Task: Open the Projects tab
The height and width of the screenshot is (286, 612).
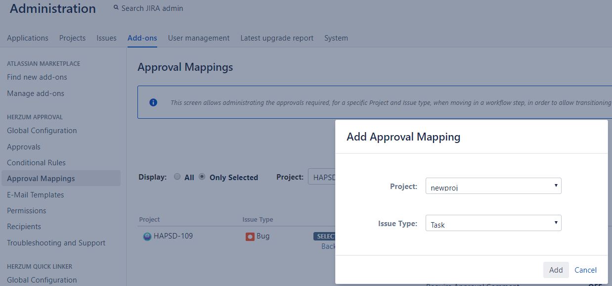Action: click(x=73, y=38)
